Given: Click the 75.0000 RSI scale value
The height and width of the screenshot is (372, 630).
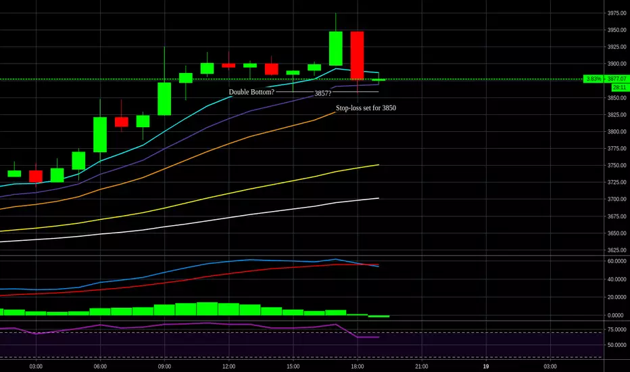Looking at the screenshot, I should pyautogui.click(x=616, y=330).
